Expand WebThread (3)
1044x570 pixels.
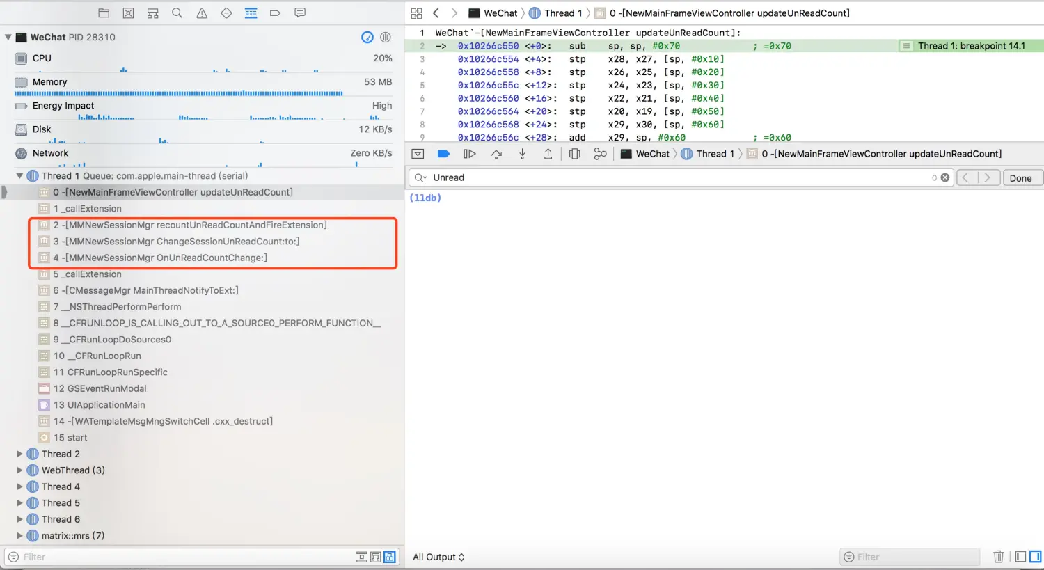pos(19,470)
